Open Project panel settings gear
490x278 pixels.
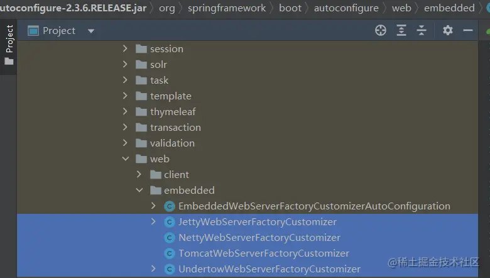click(447, 31)
